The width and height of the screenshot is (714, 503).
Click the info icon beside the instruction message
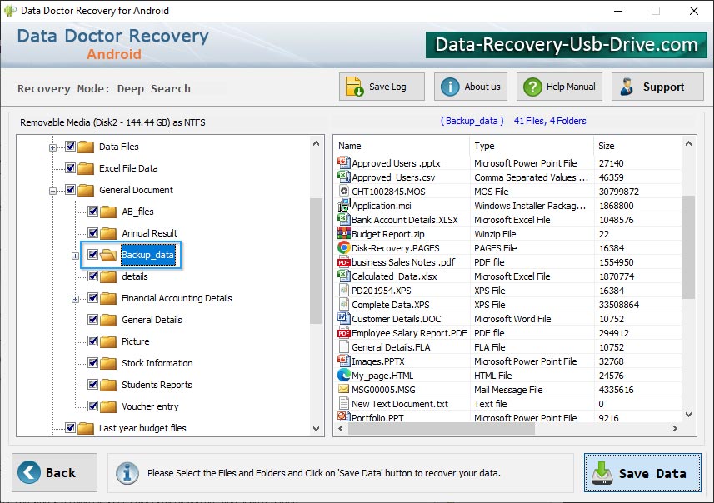point(127,473)
